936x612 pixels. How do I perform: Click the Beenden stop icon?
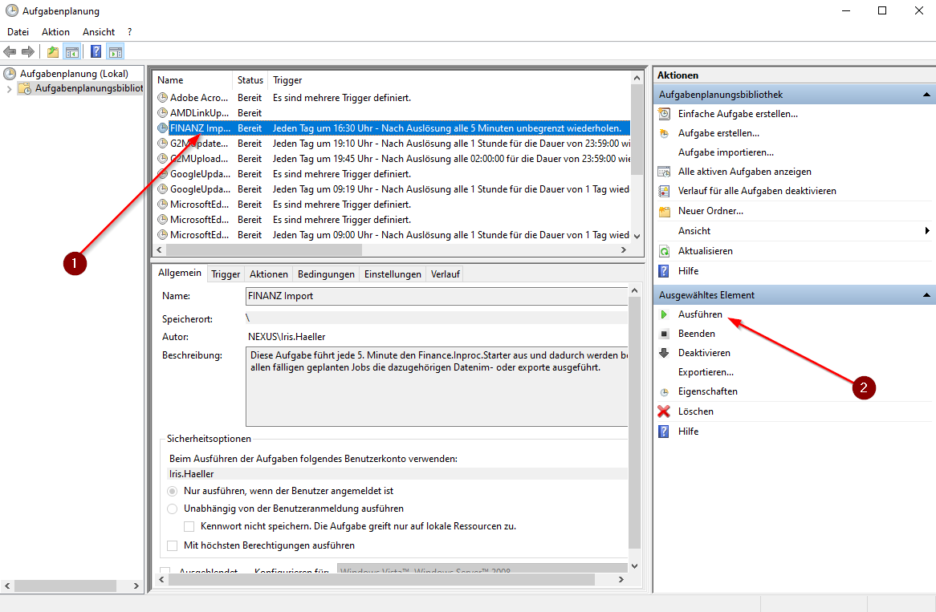coord(664,334)
